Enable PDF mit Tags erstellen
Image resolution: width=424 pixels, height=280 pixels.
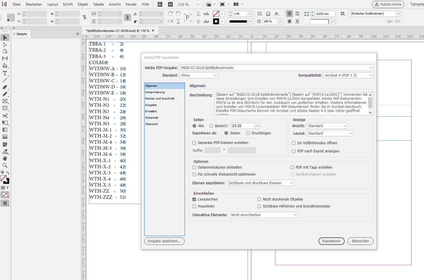click(x=292, y=167)
